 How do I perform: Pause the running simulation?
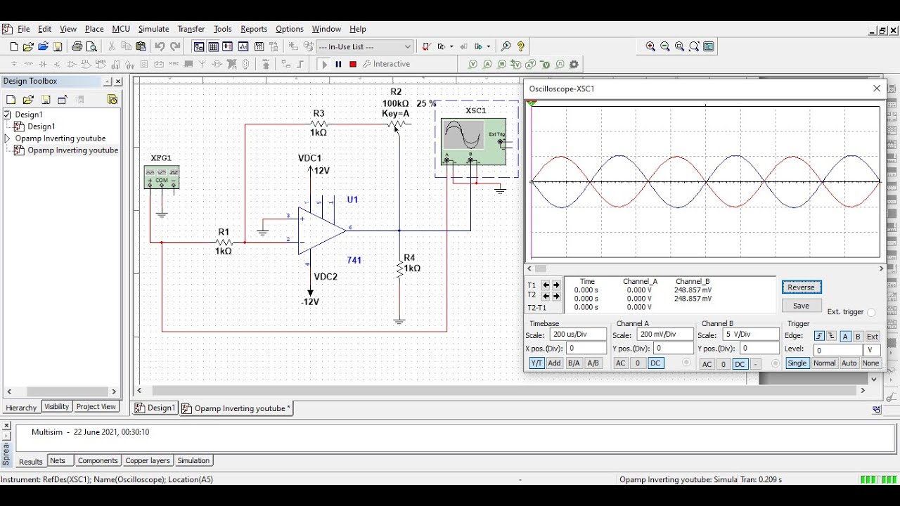point(338,64)
